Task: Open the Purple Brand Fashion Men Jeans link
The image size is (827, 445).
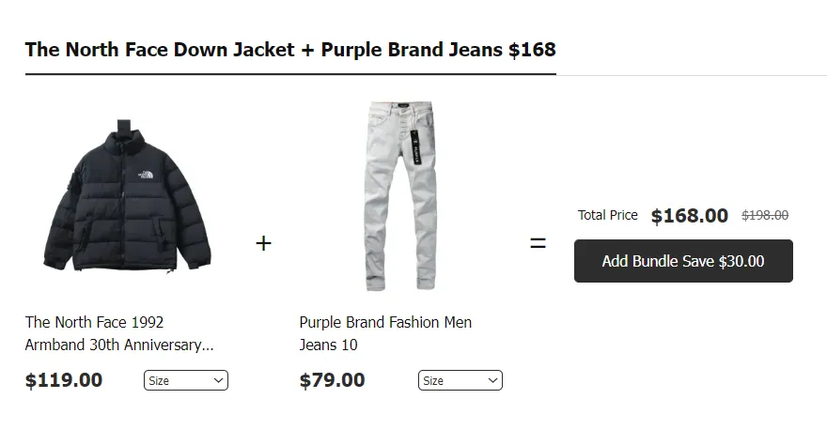Action: click(385, 333)
